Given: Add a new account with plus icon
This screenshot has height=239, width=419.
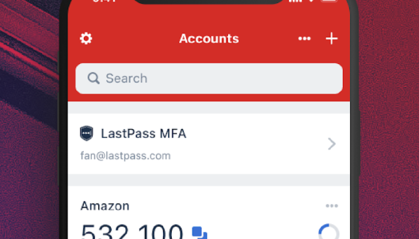Looking at the screenshot, I should [332, 38].
